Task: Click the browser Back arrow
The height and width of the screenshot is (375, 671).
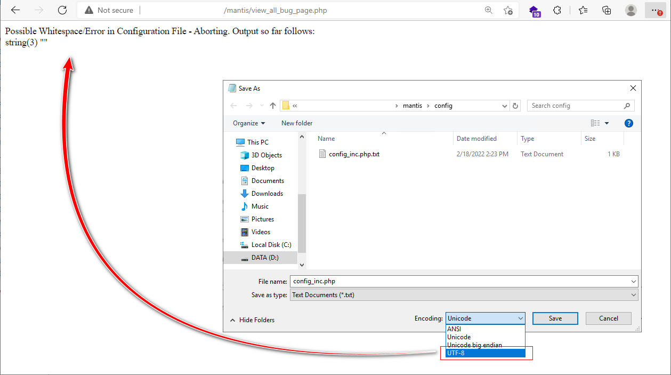Action: tap(15, 10)
